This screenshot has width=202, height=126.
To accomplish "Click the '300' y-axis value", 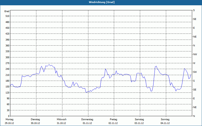I will [7, 57].
